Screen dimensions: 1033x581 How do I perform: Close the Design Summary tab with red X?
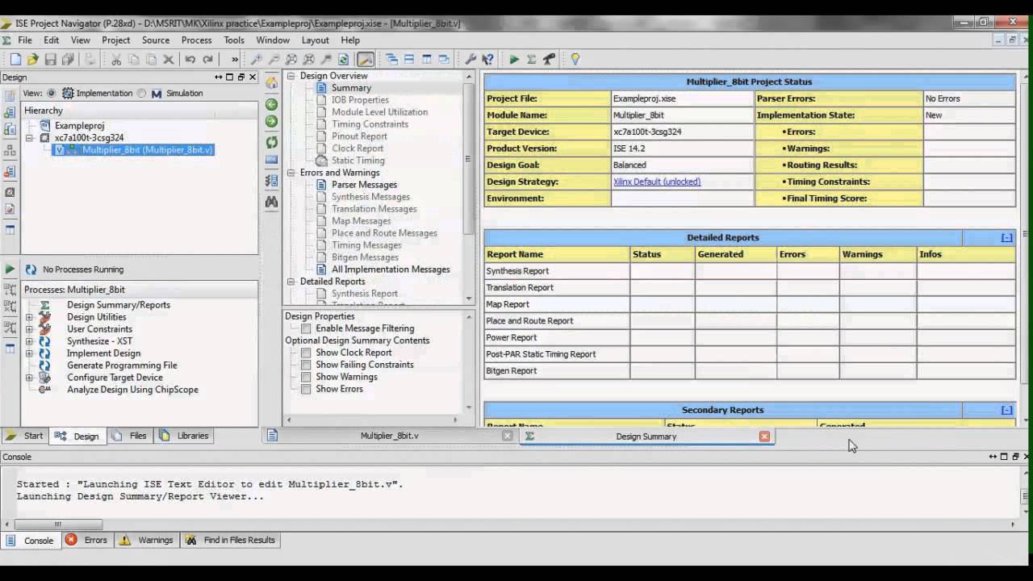coord(764,436)
